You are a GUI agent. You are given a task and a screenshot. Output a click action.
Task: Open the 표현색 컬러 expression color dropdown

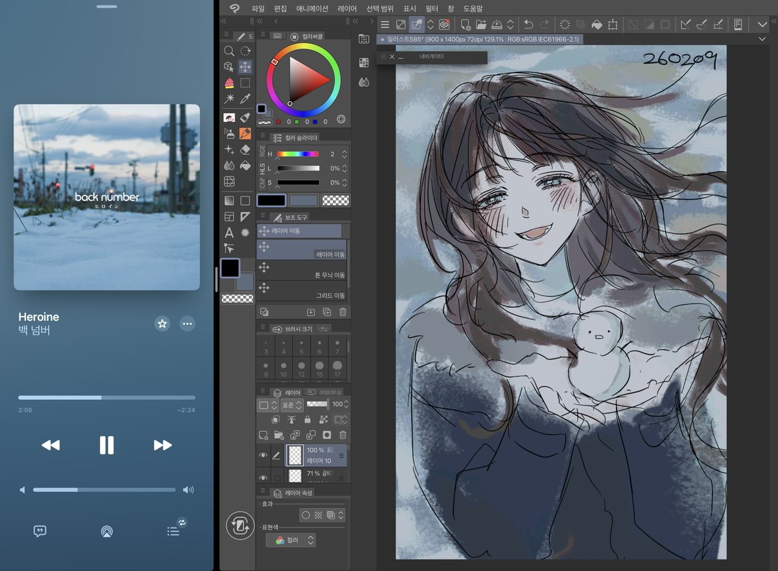pos(290,540)
